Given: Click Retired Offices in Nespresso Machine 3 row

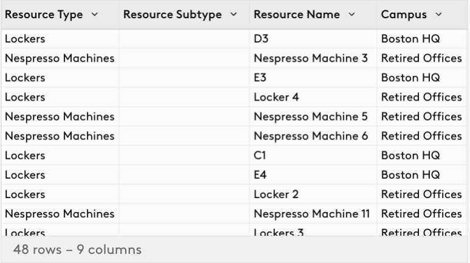Looking at the screenshot, I should [421, 58].
